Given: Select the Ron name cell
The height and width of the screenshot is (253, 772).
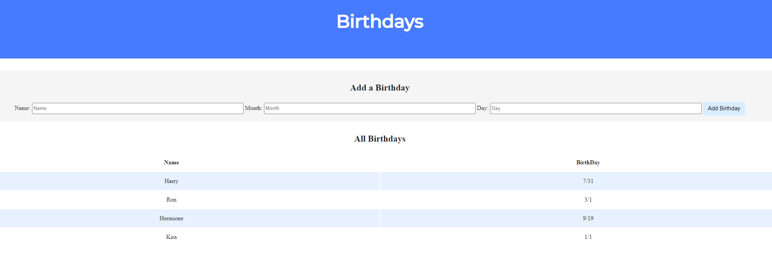Looking at the screenshot, I should point(171,200).
